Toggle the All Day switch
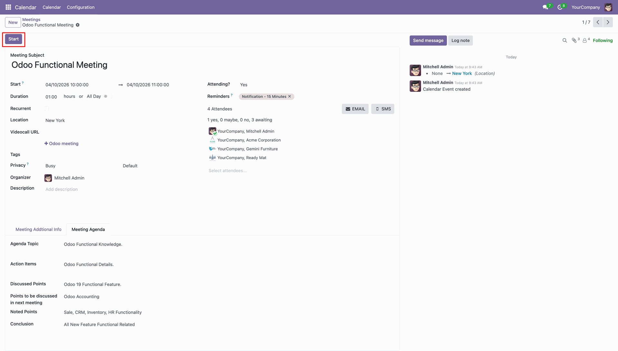Viewport: 618px width, 351px height. (108, 96)
